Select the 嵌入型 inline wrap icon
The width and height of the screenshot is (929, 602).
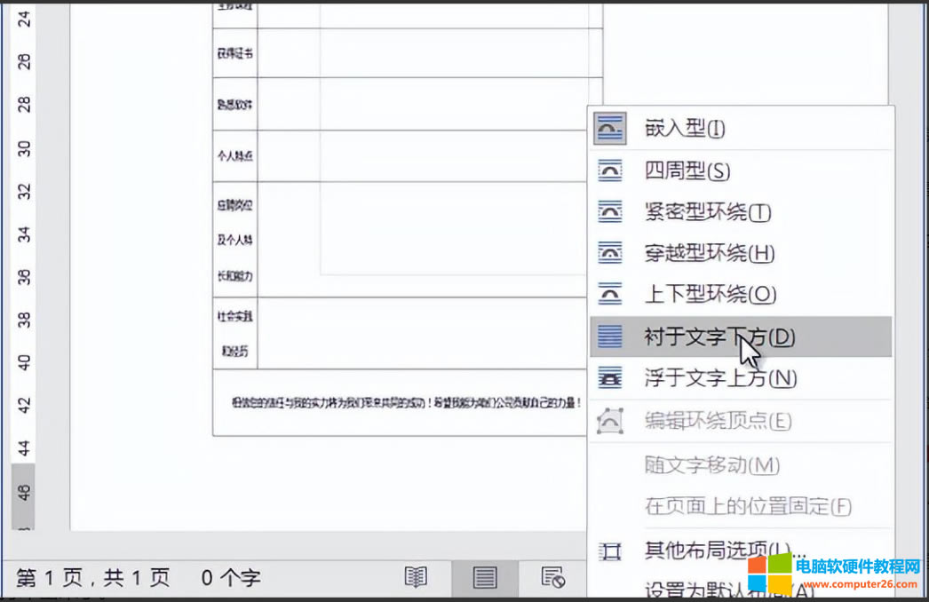coord(609,129)
